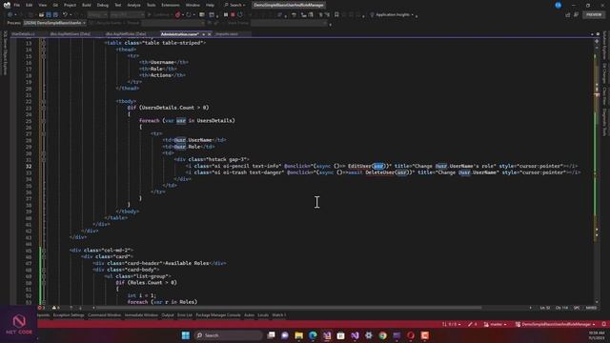Switch to dbo.AspNetRoles [Data] tab
This screenshot has height=343, width=610.
(x=126, y=34)
